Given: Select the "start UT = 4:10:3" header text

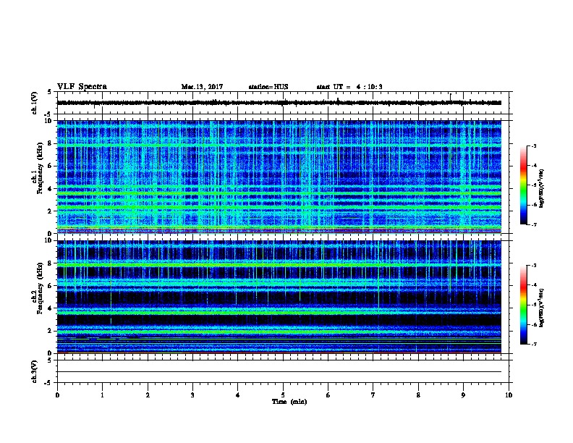Looking at the screenshot, I should (349, 87).
